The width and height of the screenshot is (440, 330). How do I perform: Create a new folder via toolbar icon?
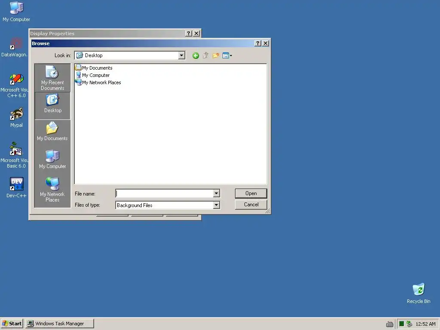(216, 55)
